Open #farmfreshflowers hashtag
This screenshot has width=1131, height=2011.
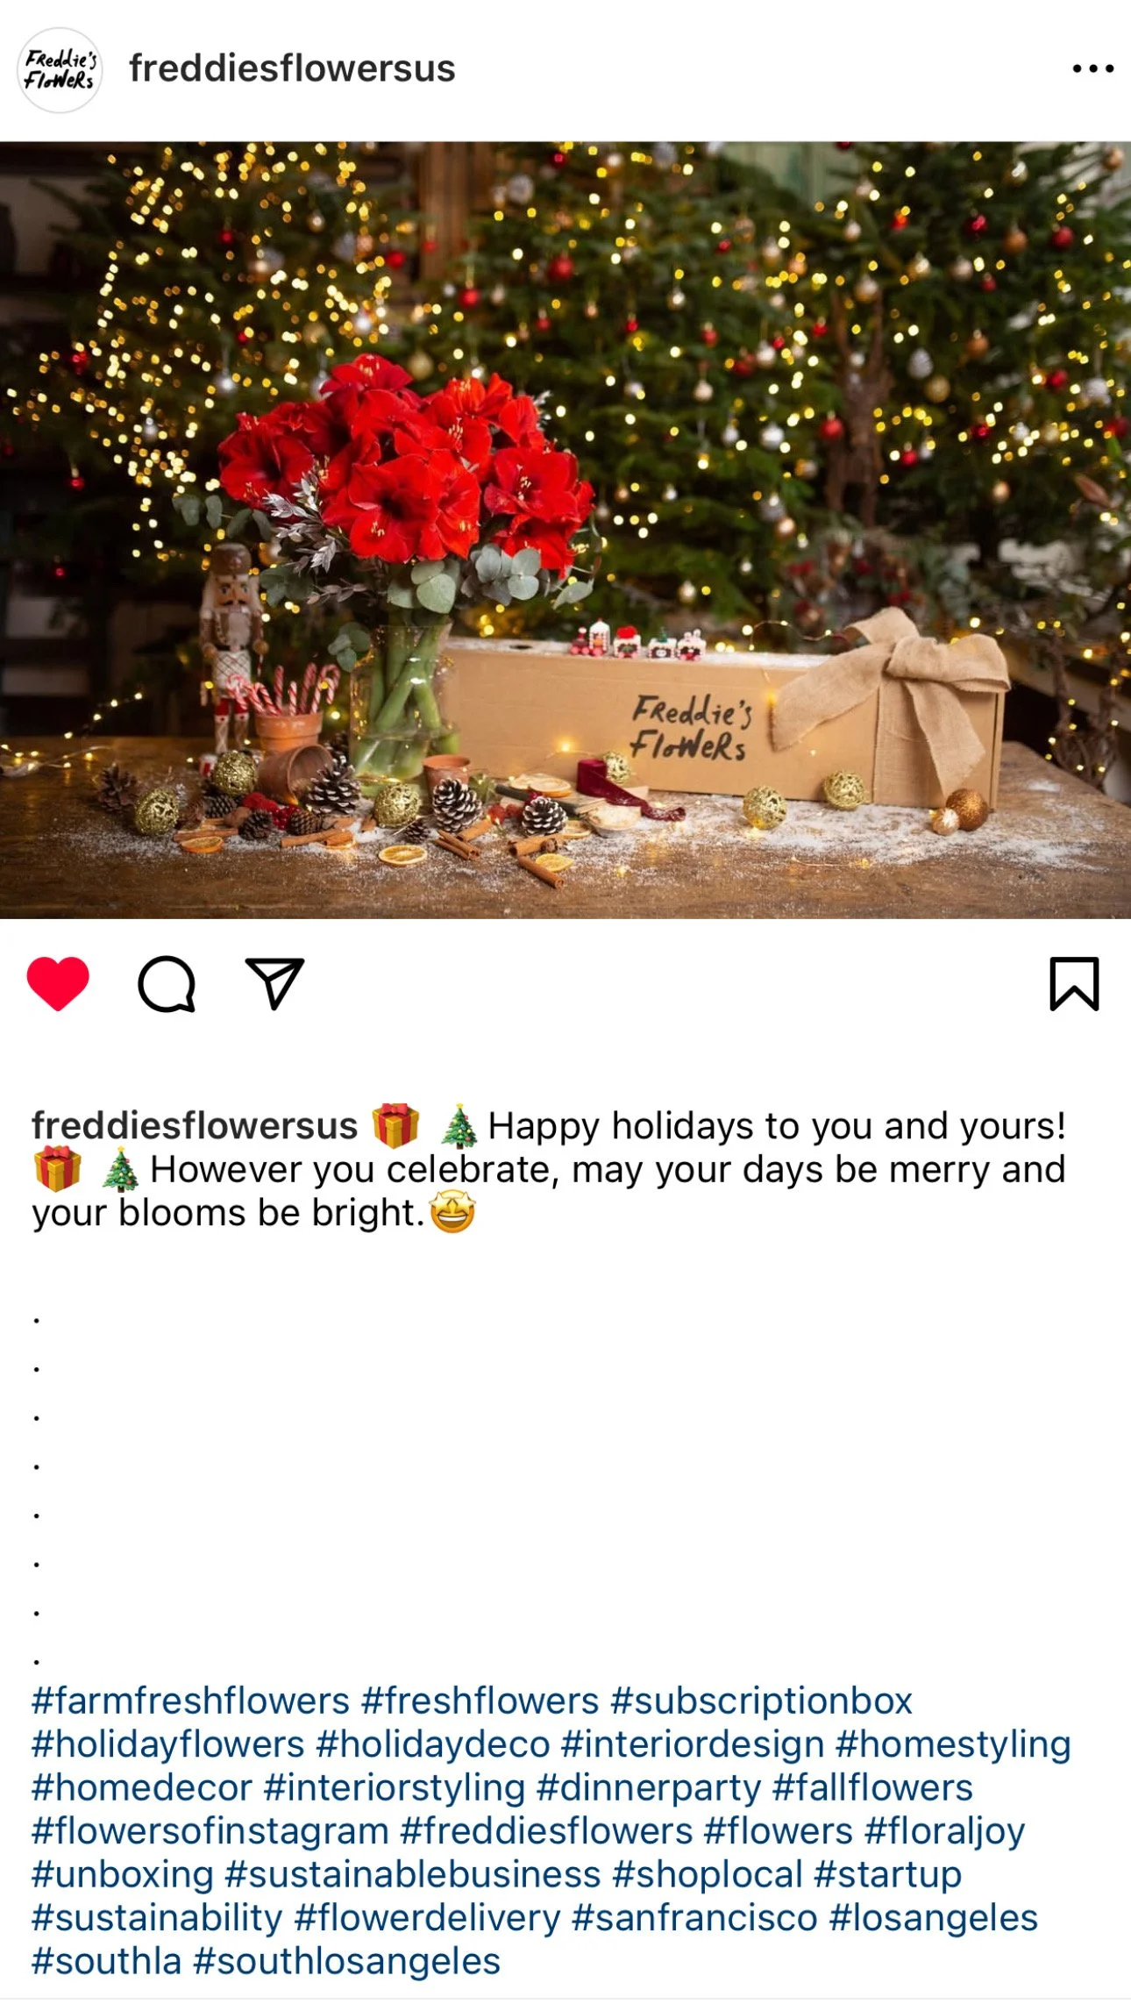[x=190, y=1701]
